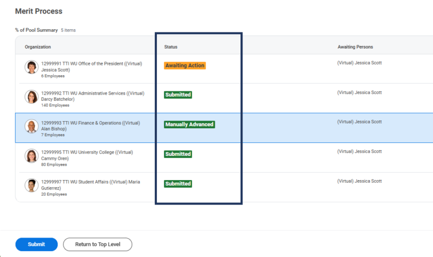Open Maria Gutierrez's profile photo

(x=31, y=186)
